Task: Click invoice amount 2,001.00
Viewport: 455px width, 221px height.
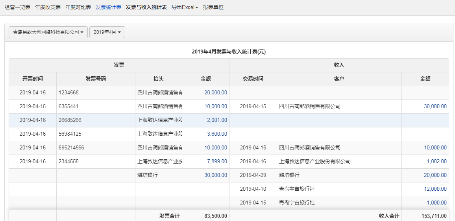Action: coord(217,120)
